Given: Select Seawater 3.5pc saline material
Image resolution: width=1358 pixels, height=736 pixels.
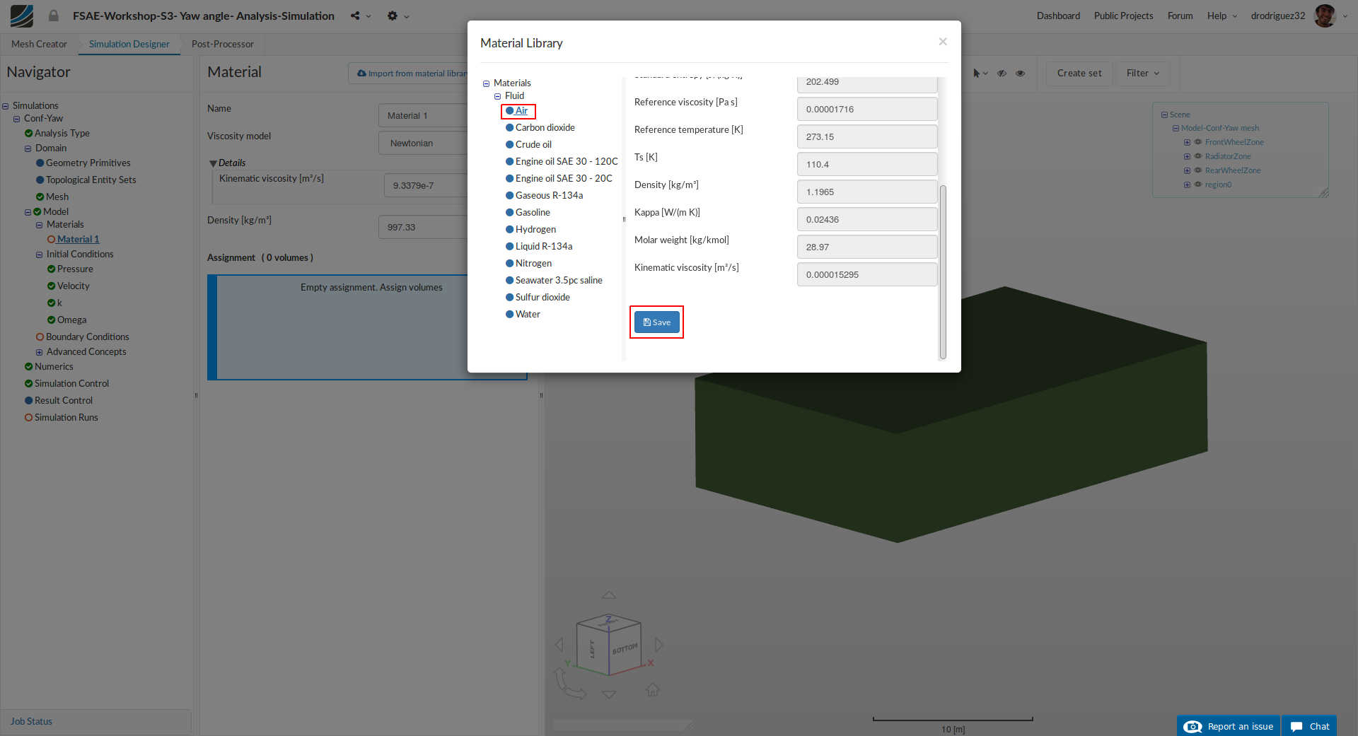Looking at the screenshot, I should (555, 281).
